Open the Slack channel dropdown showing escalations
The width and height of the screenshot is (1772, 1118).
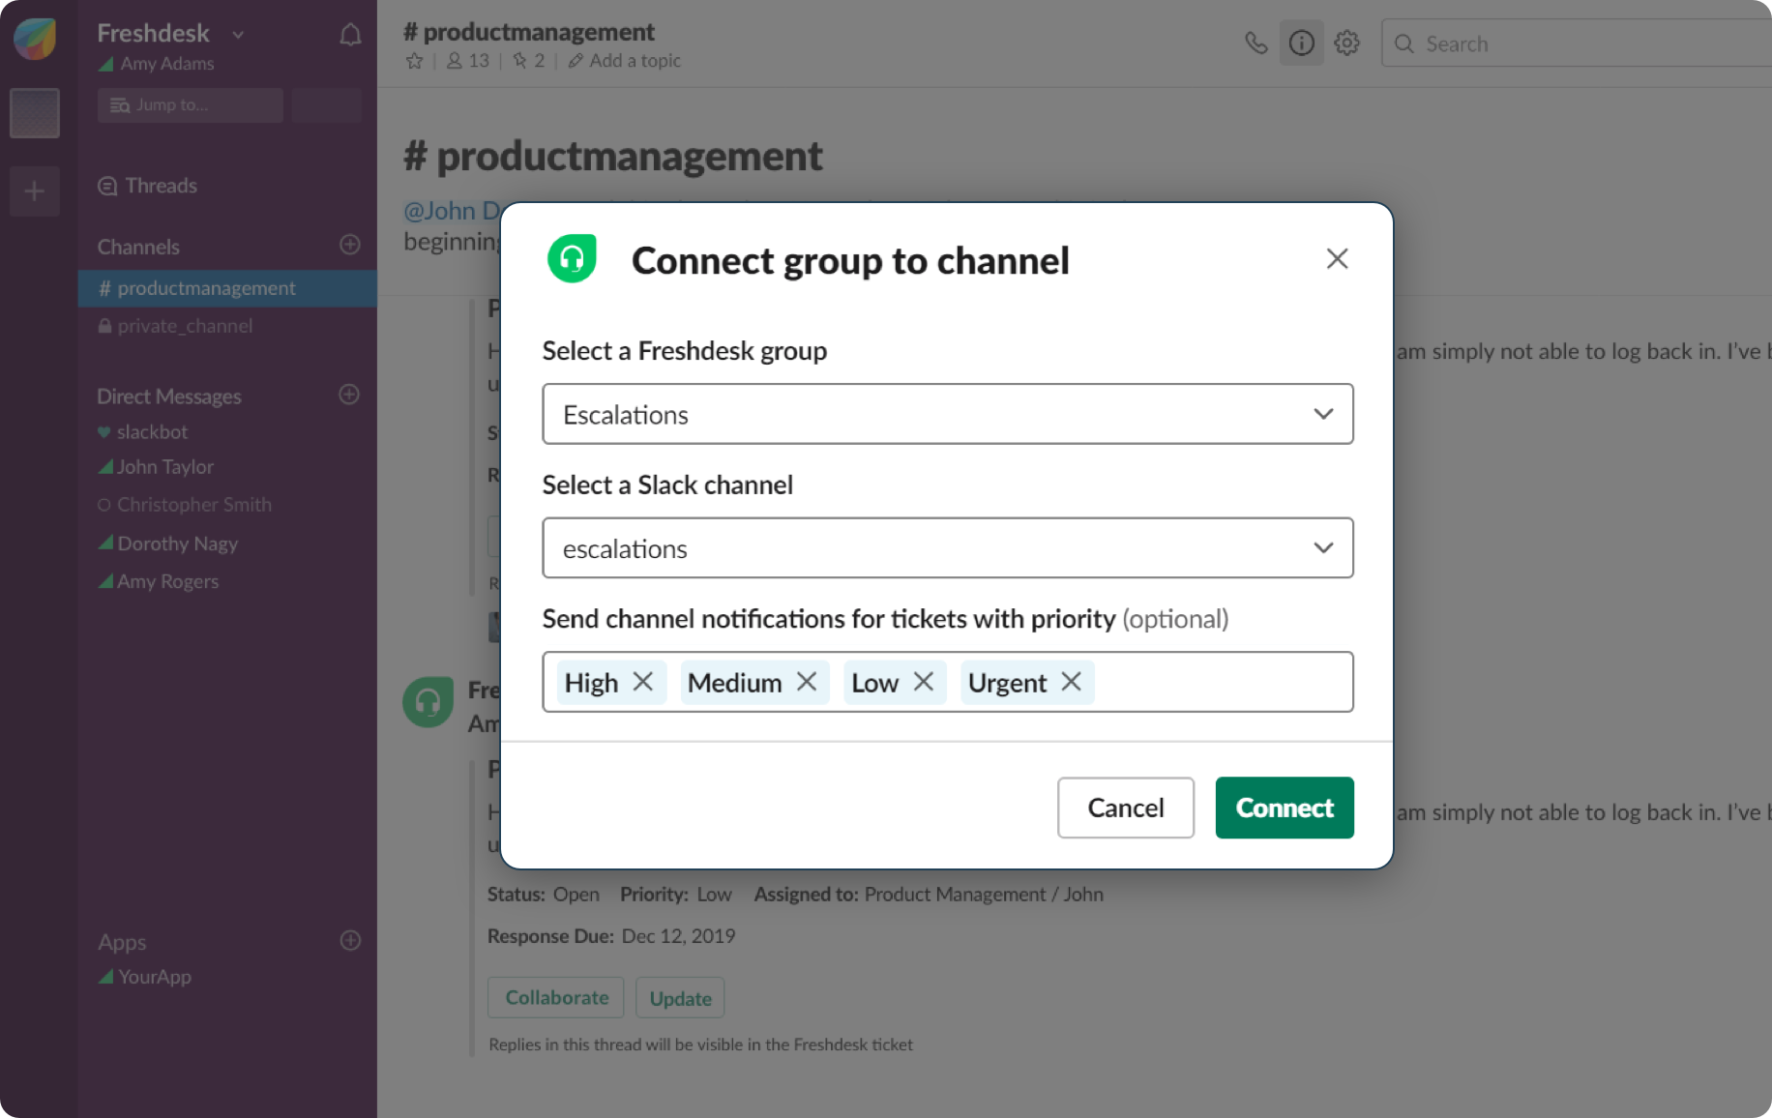point(947,547)
